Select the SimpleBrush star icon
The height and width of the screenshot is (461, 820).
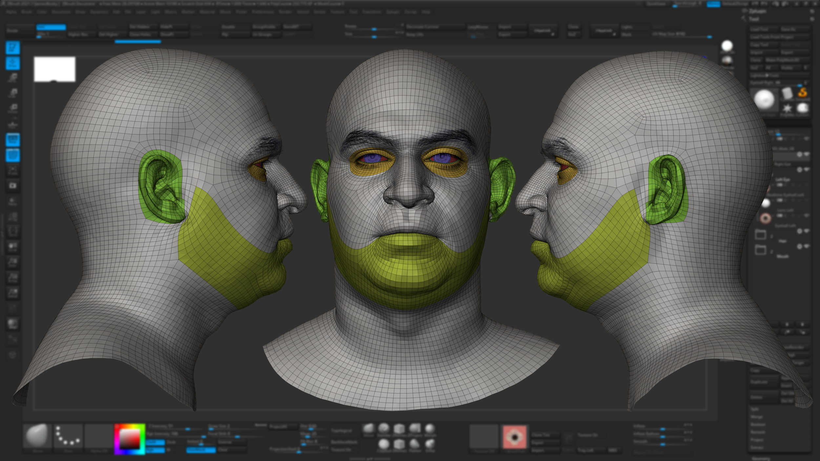pyautogui.click(x=787, y=108)
